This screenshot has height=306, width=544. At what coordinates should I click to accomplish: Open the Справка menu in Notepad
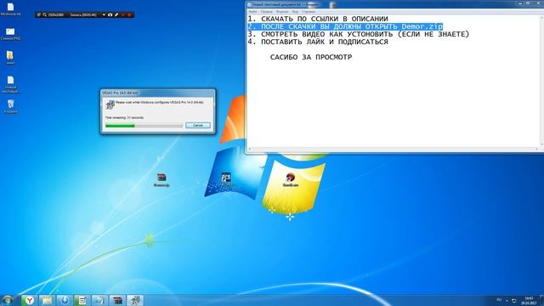pos(309,12)
